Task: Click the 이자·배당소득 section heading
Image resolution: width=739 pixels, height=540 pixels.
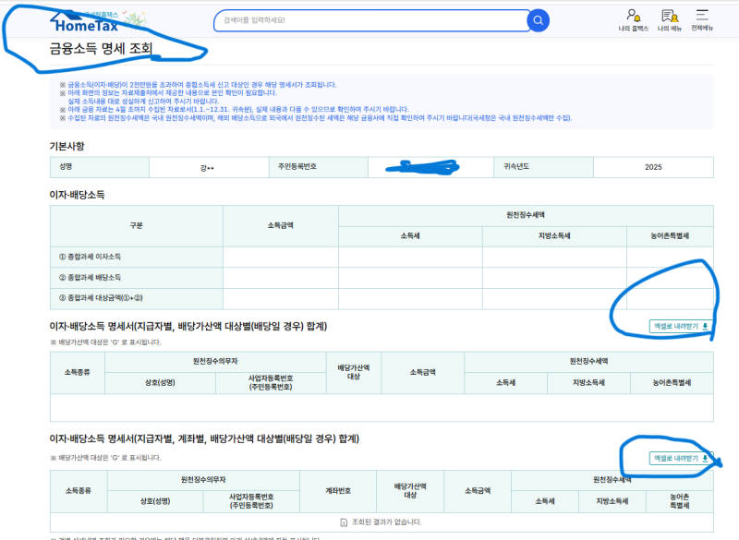Action: [x=77, y=195]
